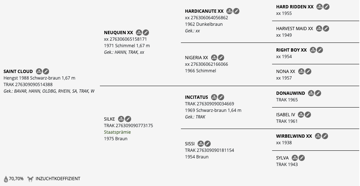The image size is (360, 186).
Task: Click edit pencil next to NEUQUEN XX
Action: [x=146, y=33]
